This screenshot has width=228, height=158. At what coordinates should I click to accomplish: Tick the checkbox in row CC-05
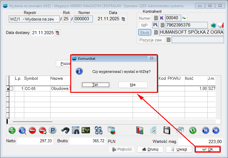[11, 89]
